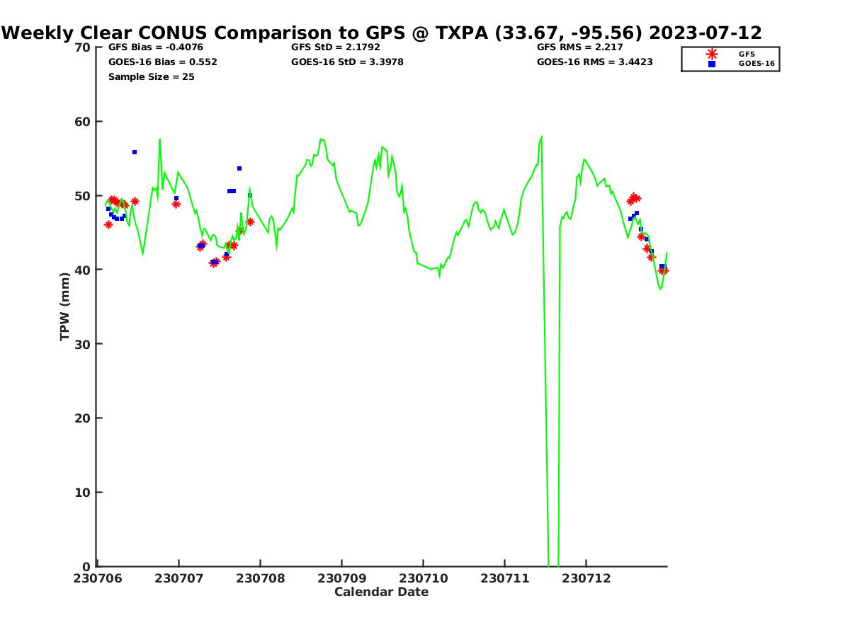Click the 230710 x-axis tick label
Screen dimensions: 850x637
tap(424, 578)
